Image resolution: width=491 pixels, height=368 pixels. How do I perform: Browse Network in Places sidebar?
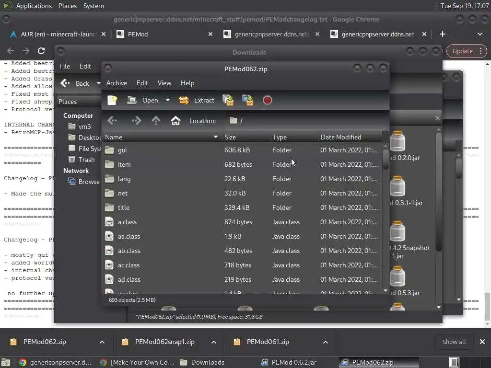(84, 182)
